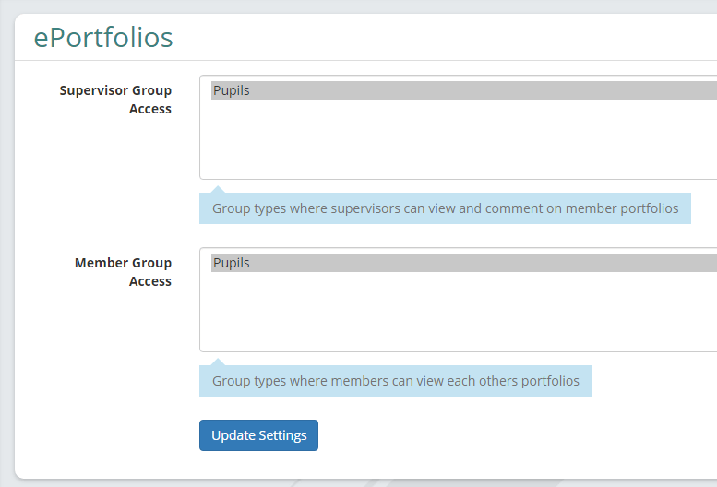Click the arrow tip above member help box

tap(218, 362)
